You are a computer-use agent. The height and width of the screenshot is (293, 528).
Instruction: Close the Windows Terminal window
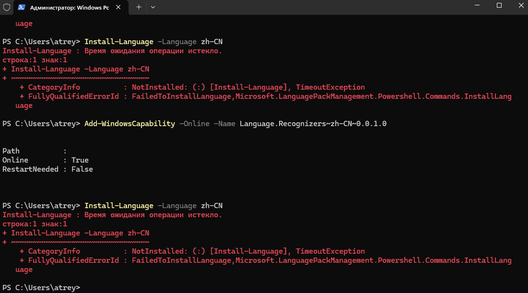click(x=521, y=5)
